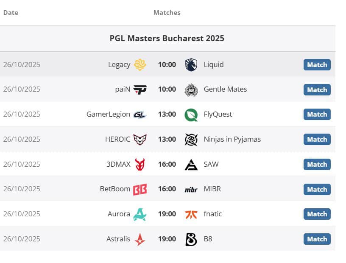The width and height of the screenshot is (346, 263).
Task: Click the Astralis star logo
Action: pos(140,239)
